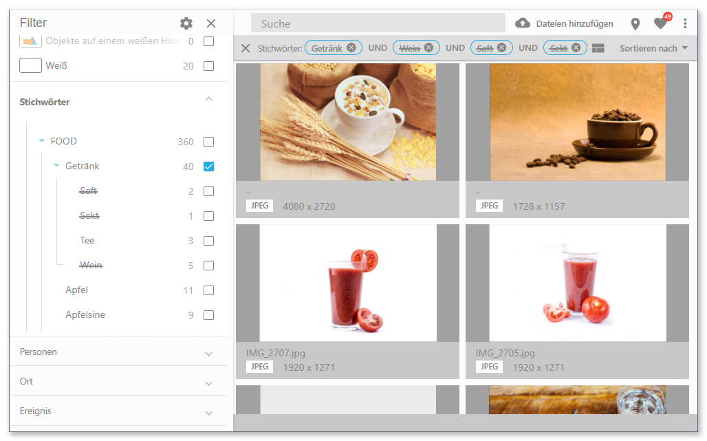Viewport: 707px width, 441px height.
Task: Click the location pin icon
Action: 635,24
